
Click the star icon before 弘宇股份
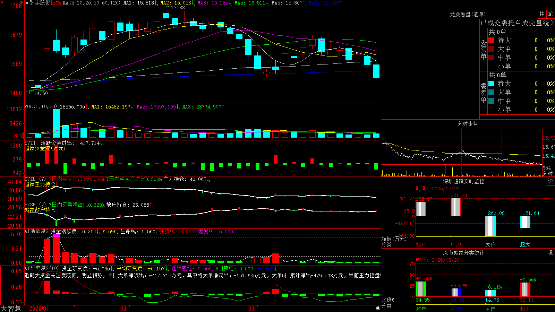27,3
